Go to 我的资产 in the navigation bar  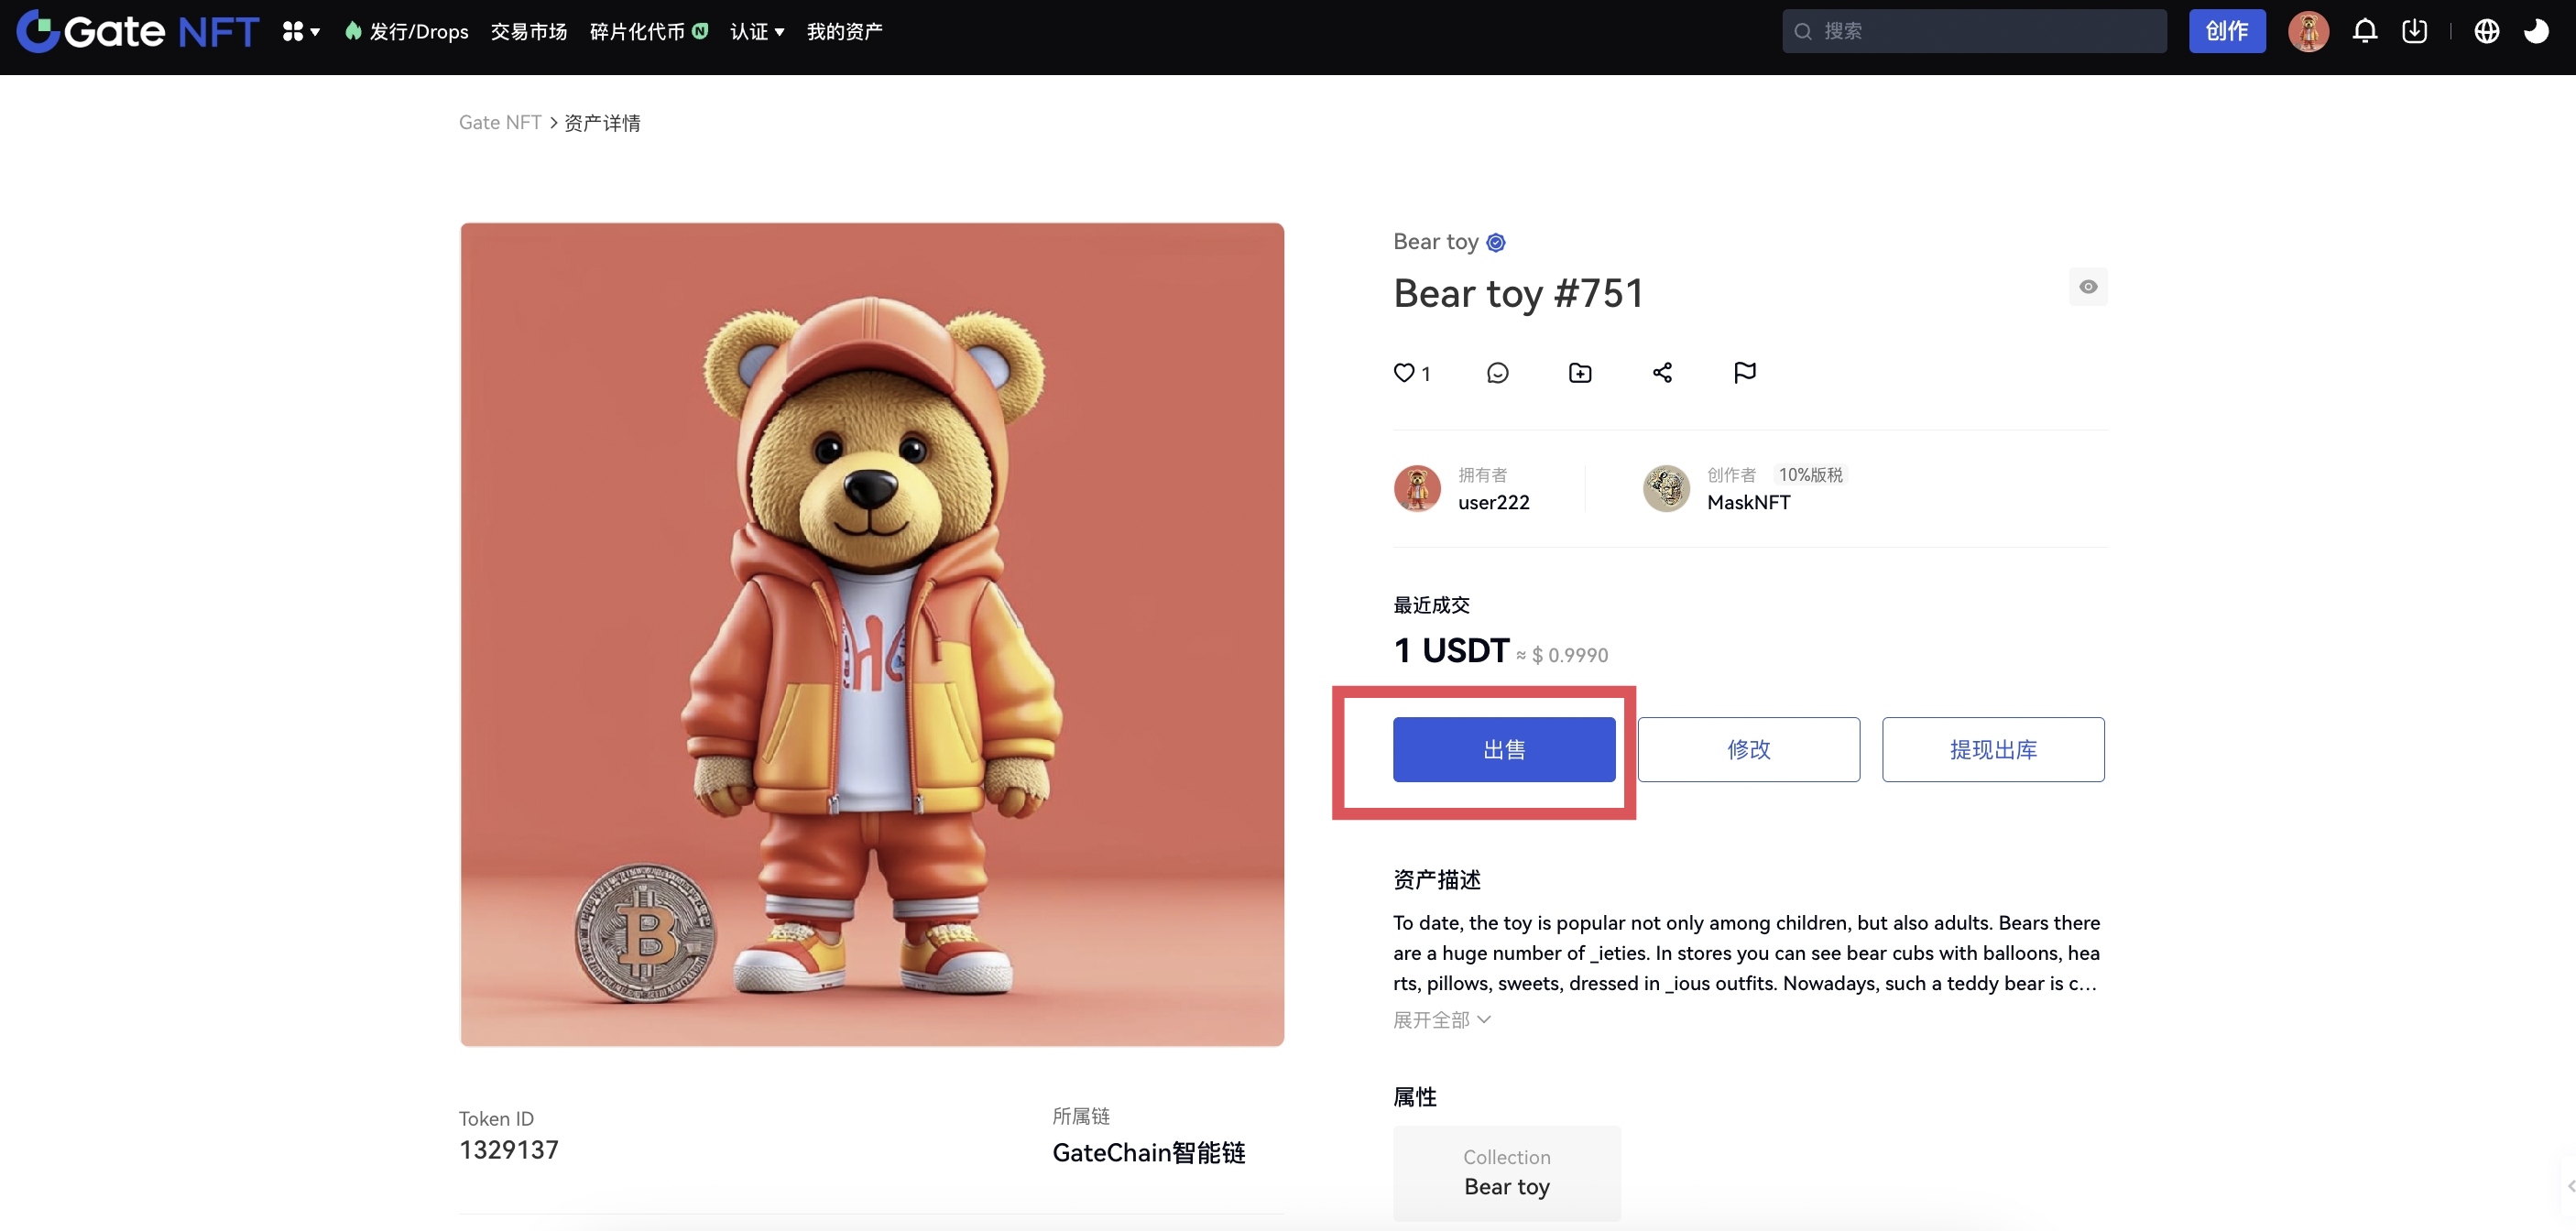[x=844, y=32]
